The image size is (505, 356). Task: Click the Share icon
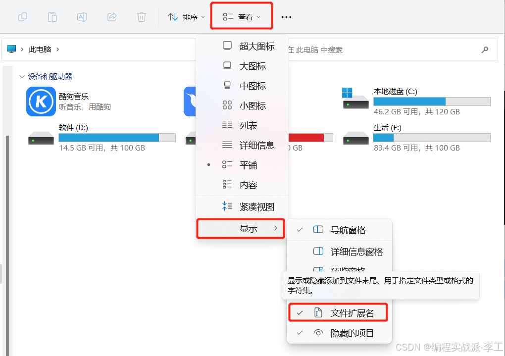(x=111, y=16)
